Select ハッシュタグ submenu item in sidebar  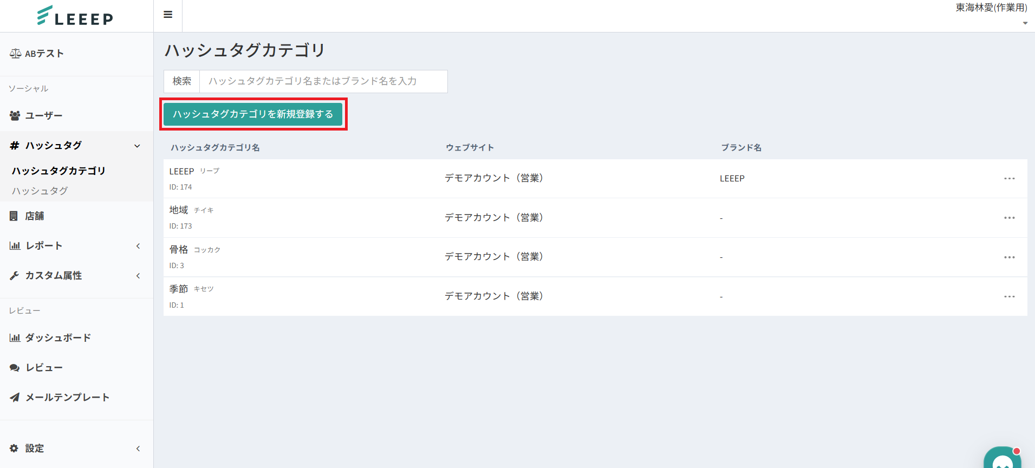[40, 191]
